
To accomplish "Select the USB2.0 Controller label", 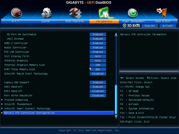I will coord(16,43).
